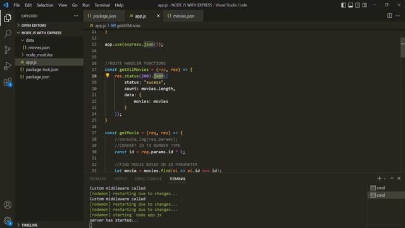Toggle bottom panel layout icon
Viewport: 405px width, 228px height.
click(x=351, y=5)
